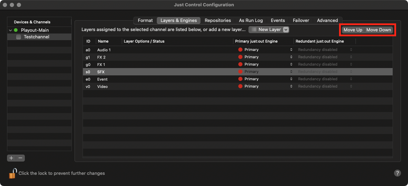Viewport: 408px width, 186px height.
Task: Click the minus button to remove device
Action: click(x=21, y=158)
